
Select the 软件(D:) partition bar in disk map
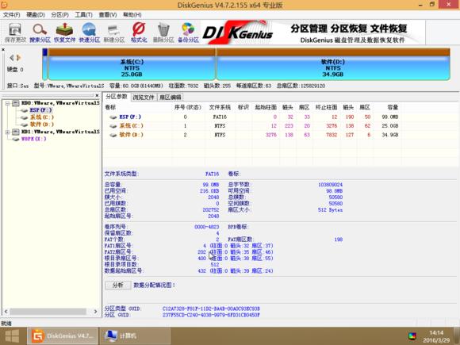tap(332, 64)
